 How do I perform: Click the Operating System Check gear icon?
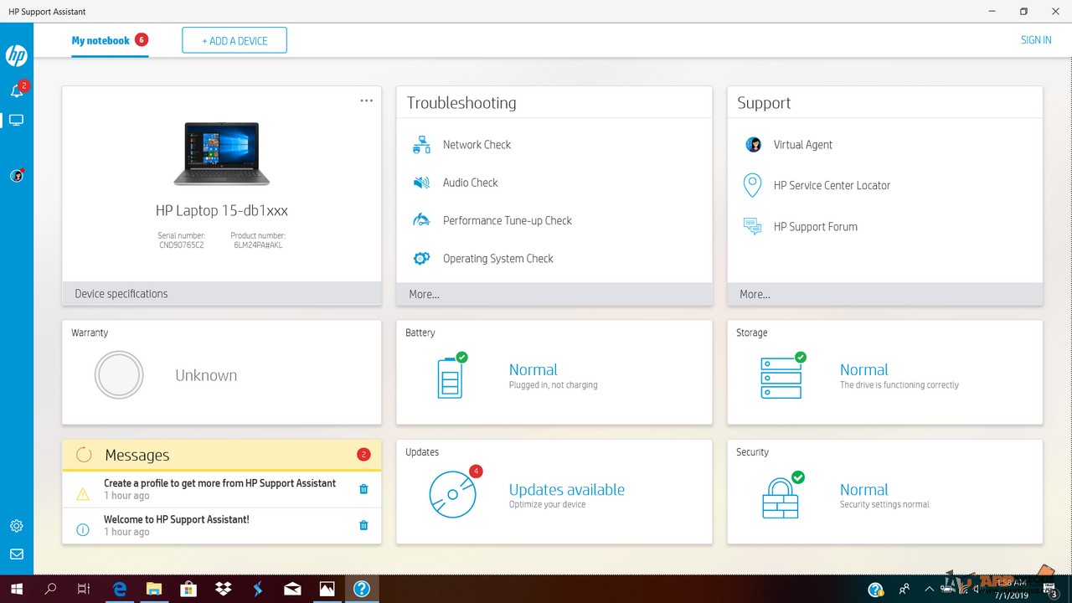point(422,259)
